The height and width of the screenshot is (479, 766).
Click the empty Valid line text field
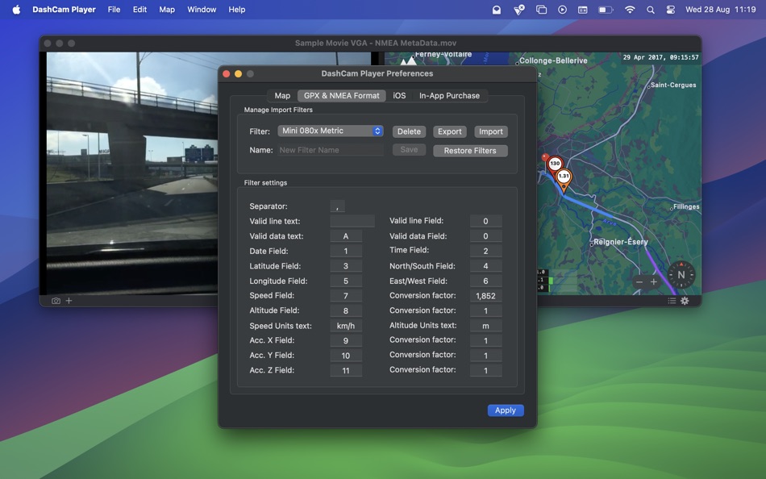(x=352, y=221)
